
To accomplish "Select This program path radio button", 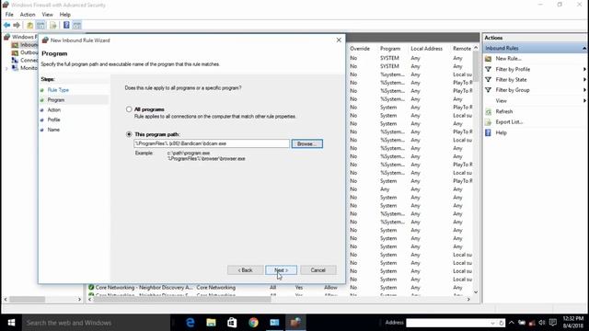I will tap(129, 134).
